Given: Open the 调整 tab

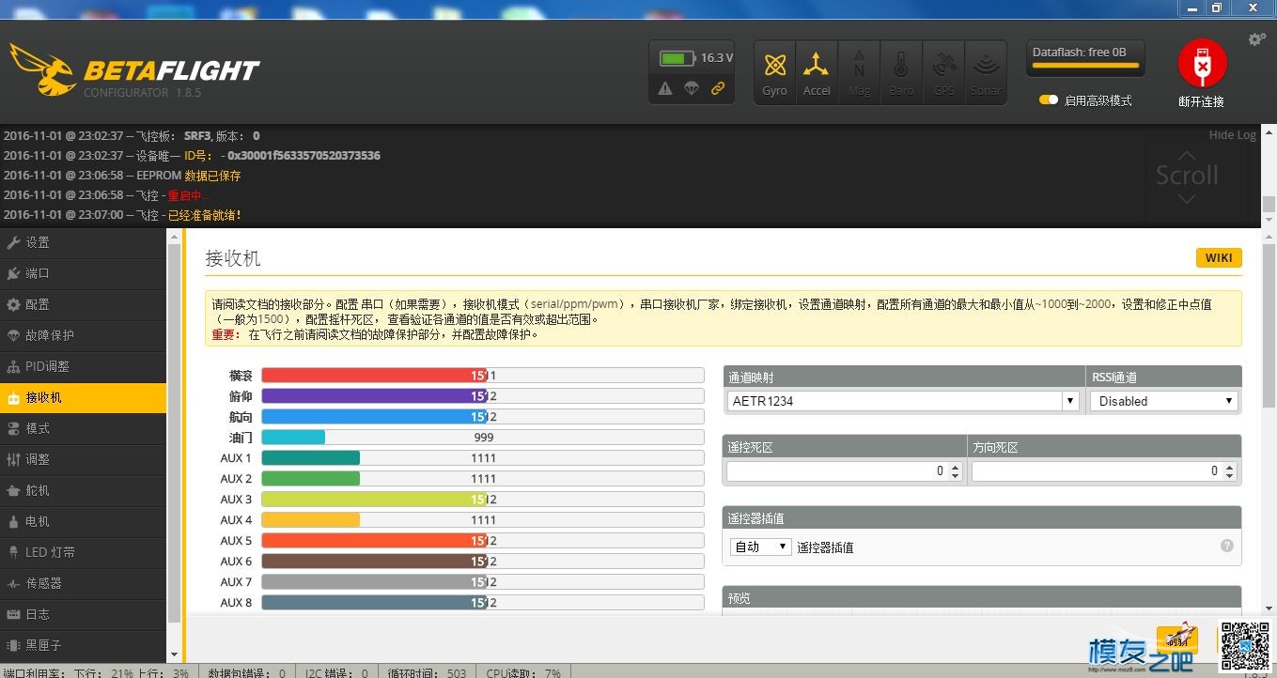Looking at the screenshot, I should click(x=83, y=459).
